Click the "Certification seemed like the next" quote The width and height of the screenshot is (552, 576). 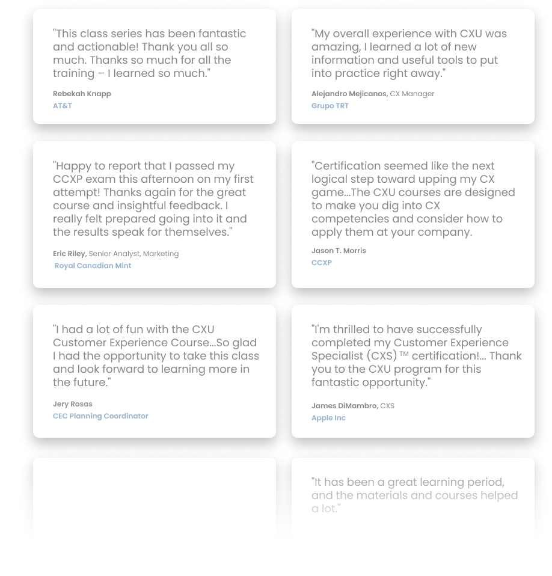[413, 199]
